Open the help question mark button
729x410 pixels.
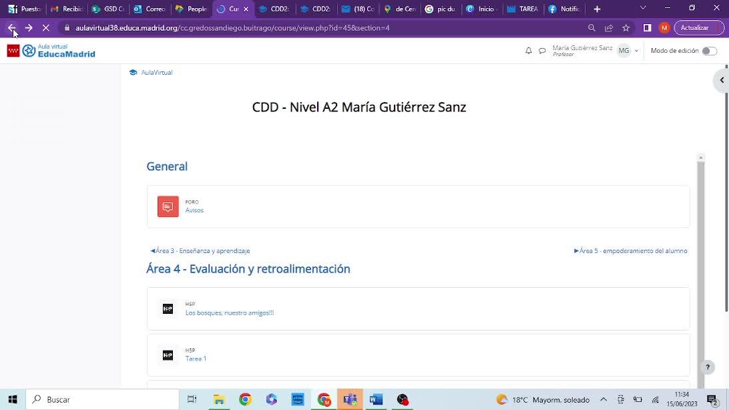(708, 367)
